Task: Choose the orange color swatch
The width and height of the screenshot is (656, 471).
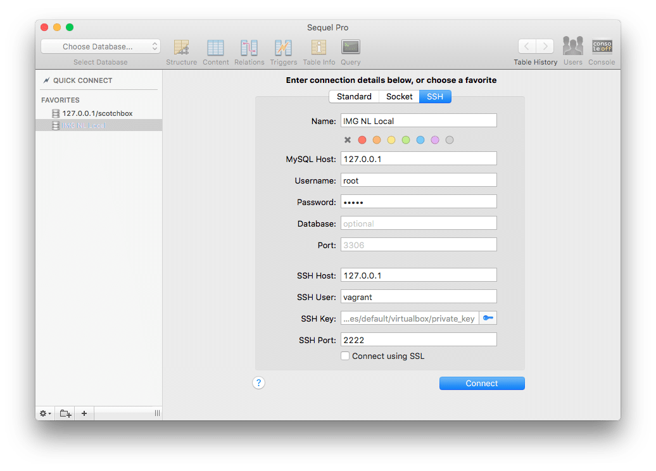Action: [377, 140]
